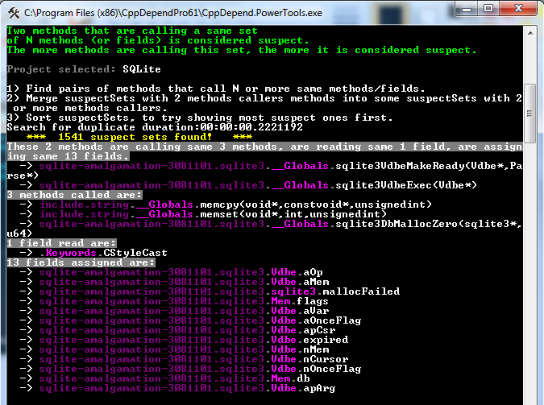Minimize the PowerTools console window
This screenshot has height=405, width=544.
click(x=467, y=9)
